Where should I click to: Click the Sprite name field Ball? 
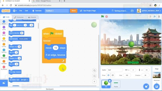pos(115,70)
